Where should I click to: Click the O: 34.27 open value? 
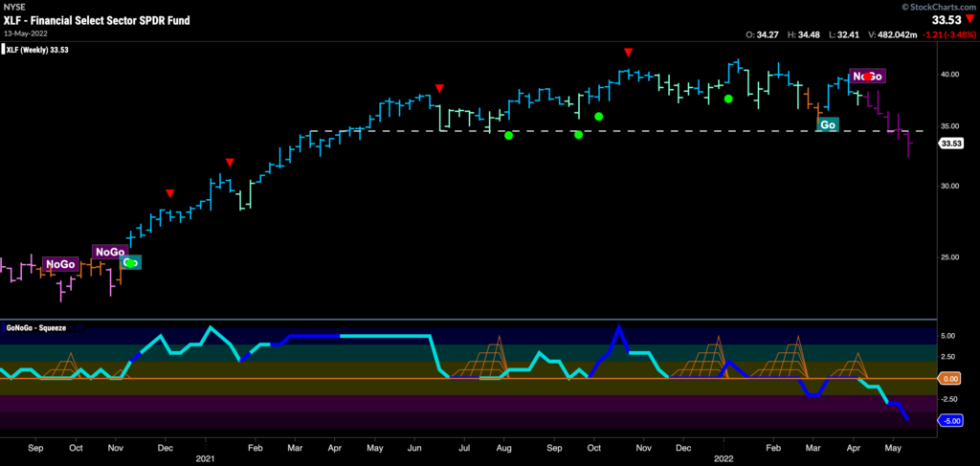click(761, 35)
